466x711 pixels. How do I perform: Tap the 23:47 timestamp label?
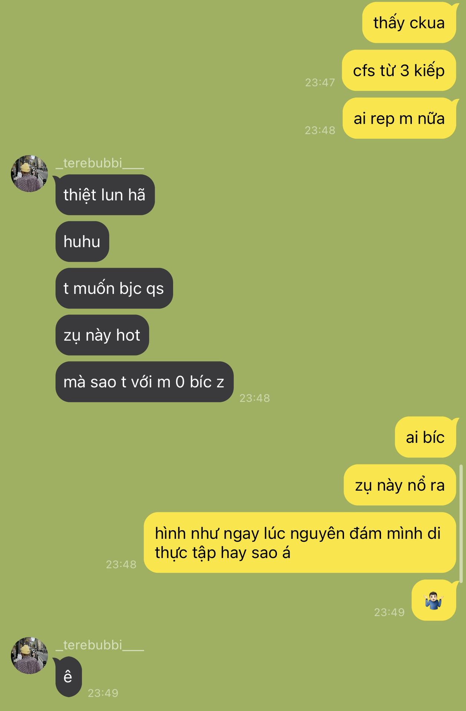tap(320, 82)
